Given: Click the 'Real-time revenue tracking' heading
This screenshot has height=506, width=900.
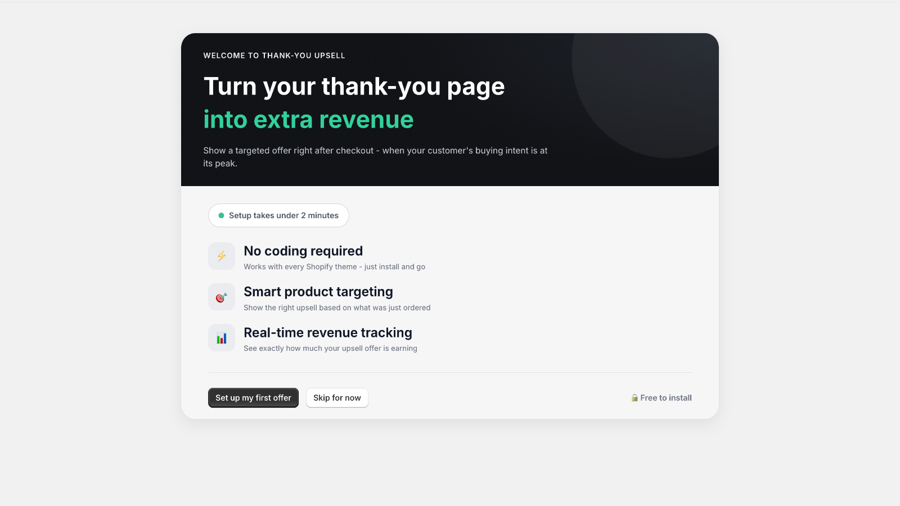Looking at the screenshot, I should [x=328, y=332].
